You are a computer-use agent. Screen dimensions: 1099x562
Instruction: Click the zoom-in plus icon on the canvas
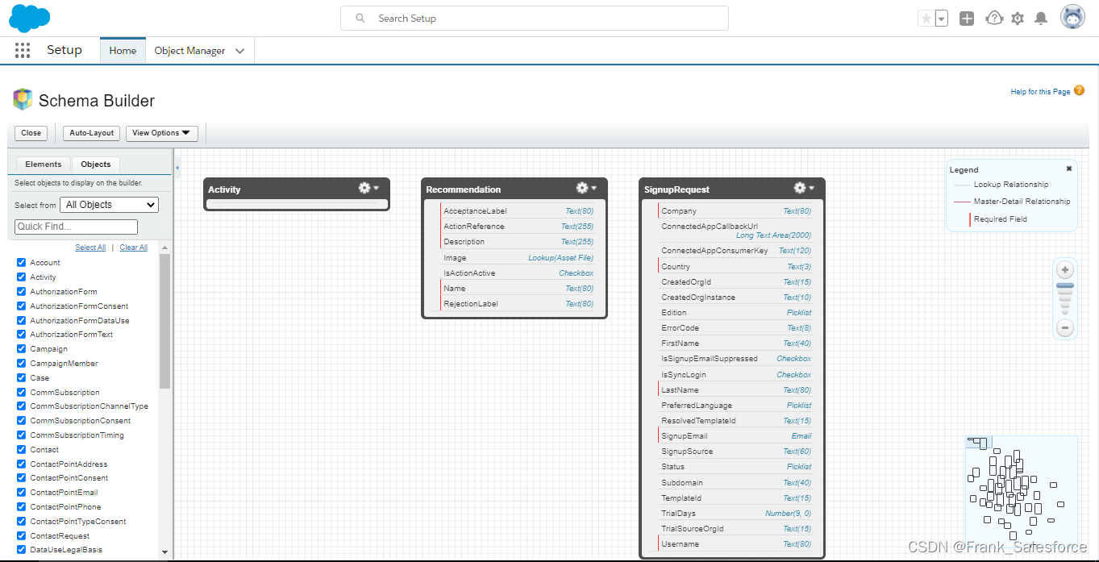point(1064,269)
